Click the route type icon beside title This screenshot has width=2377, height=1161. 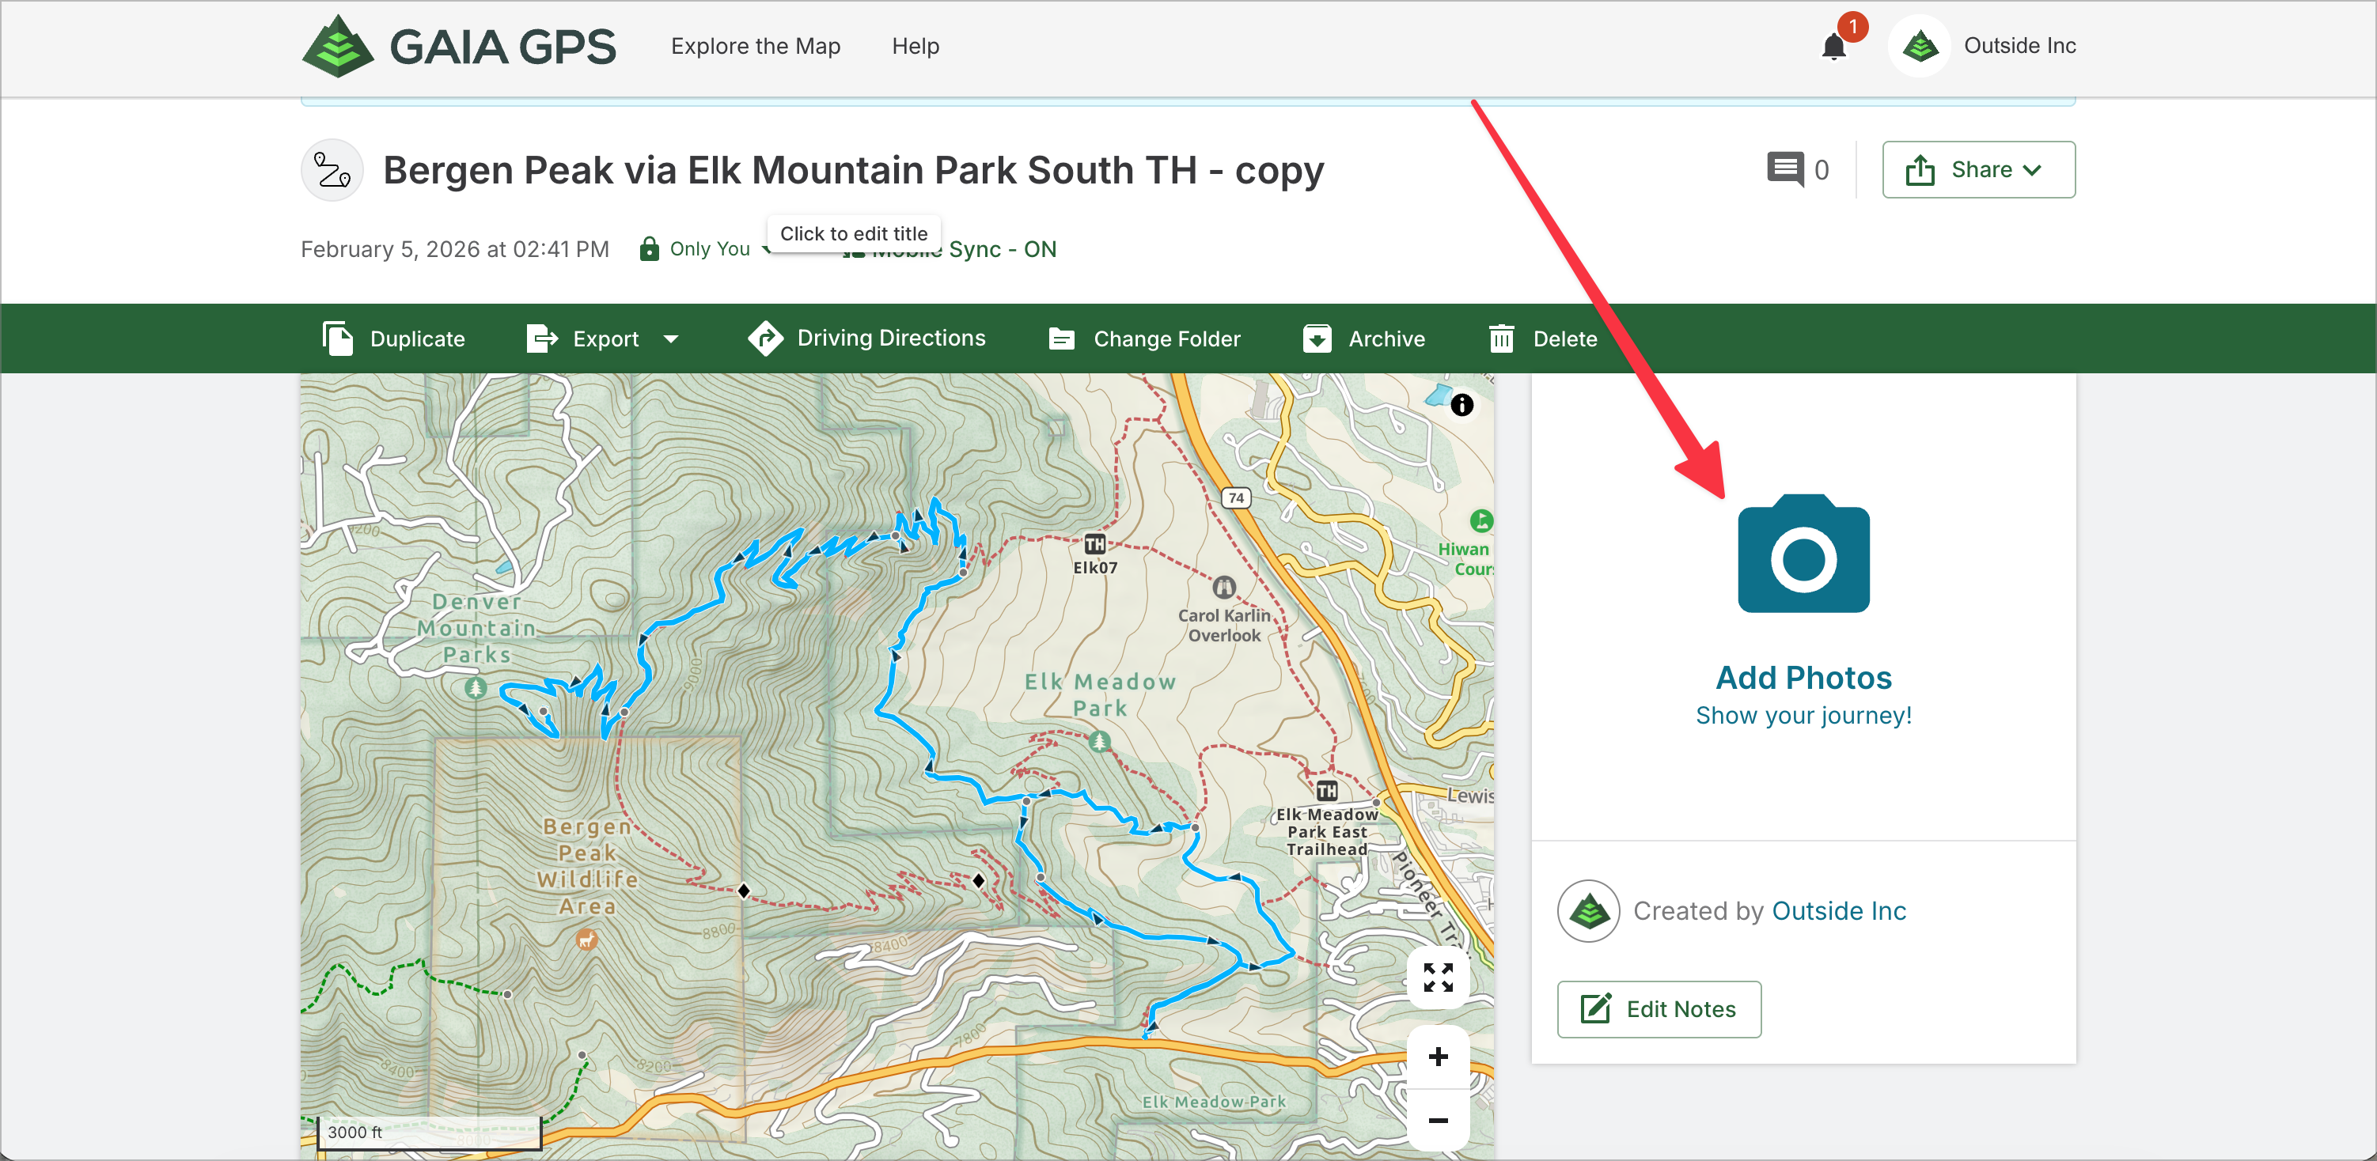pyautogui.click(x=332, y=170)
